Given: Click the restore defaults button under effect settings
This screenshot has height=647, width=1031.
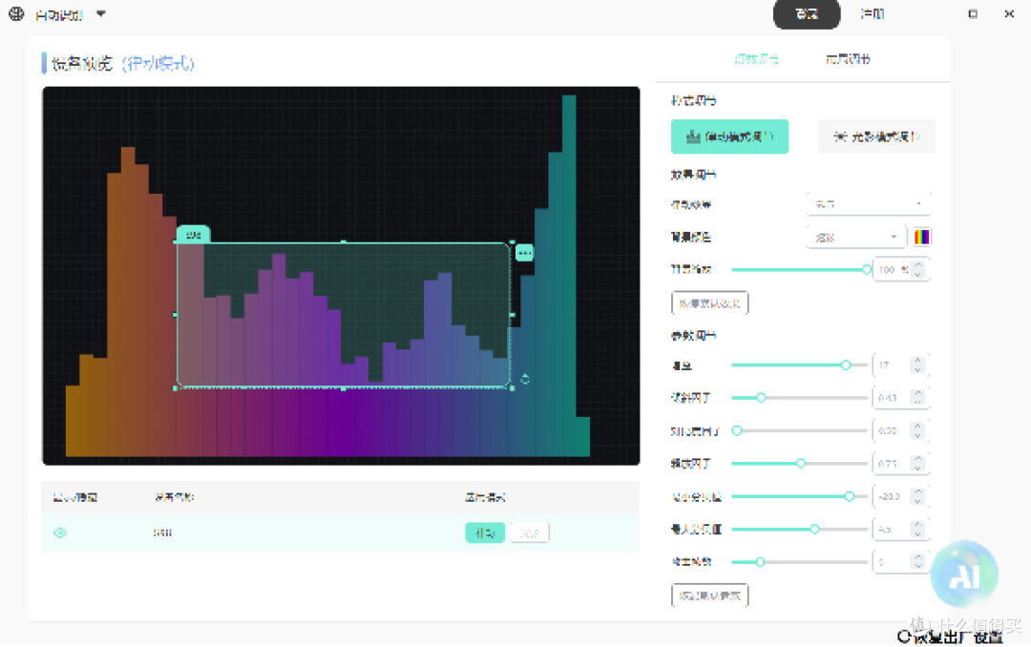Looking at the screenshot, I should (x=709, y=303).
